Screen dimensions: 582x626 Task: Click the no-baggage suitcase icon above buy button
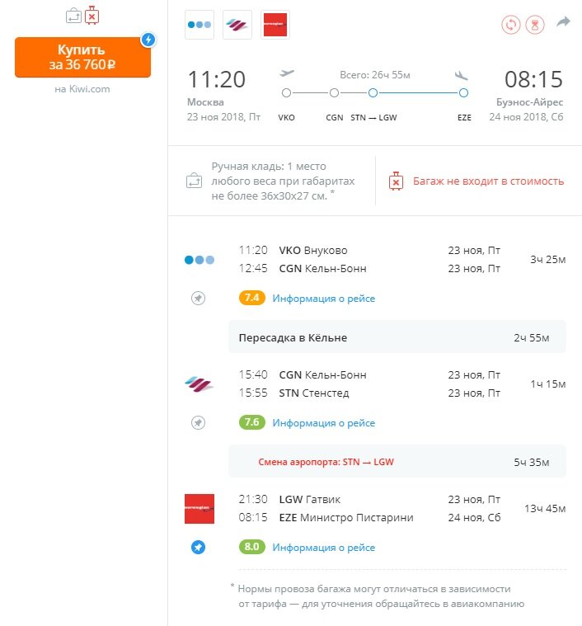(x=92, y=16)
